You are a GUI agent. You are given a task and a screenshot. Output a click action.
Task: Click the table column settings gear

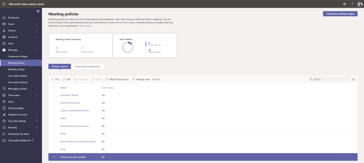pyautogui.click(x=354, y=79)
